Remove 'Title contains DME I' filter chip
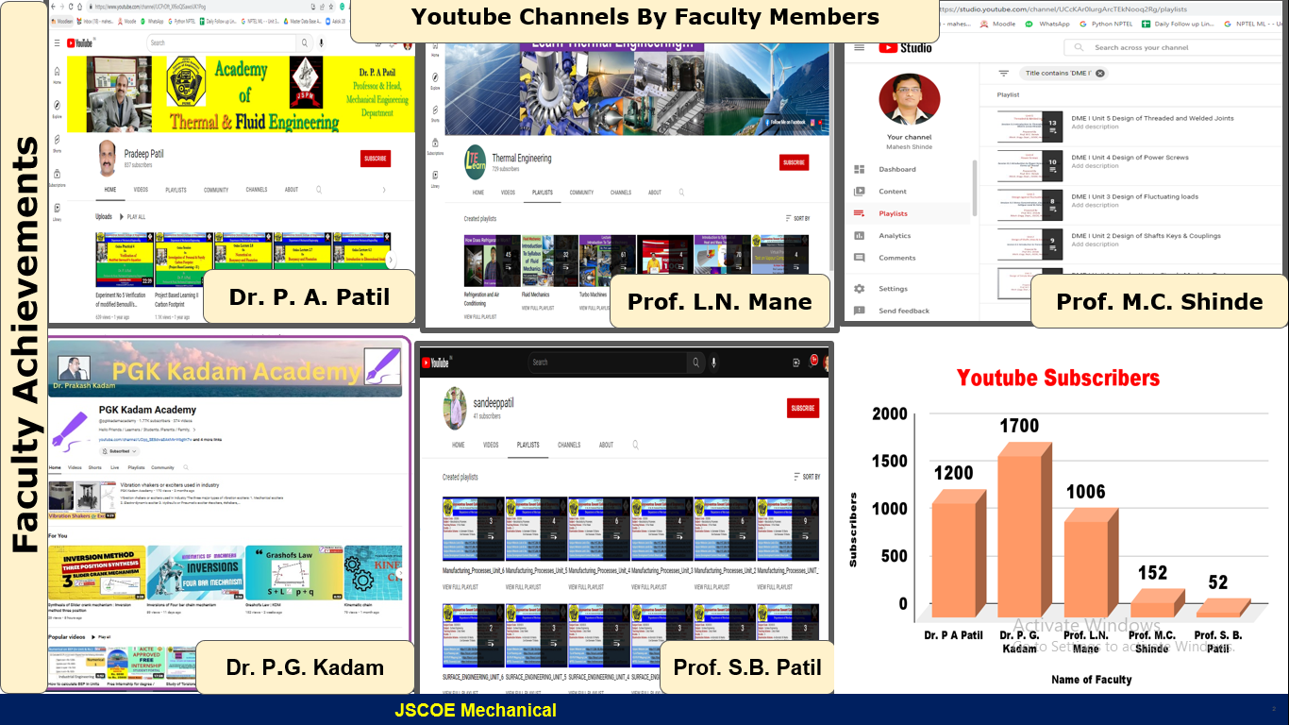The width and height of the screenshot is (1289, 725). (x=1099, y=73)
